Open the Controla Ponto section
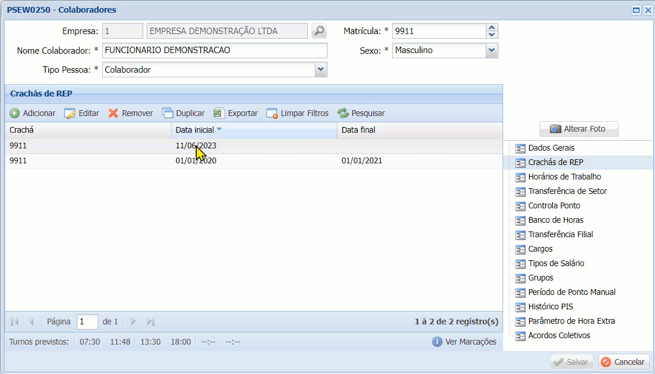 pyautogui.click(x=553, y=205)
